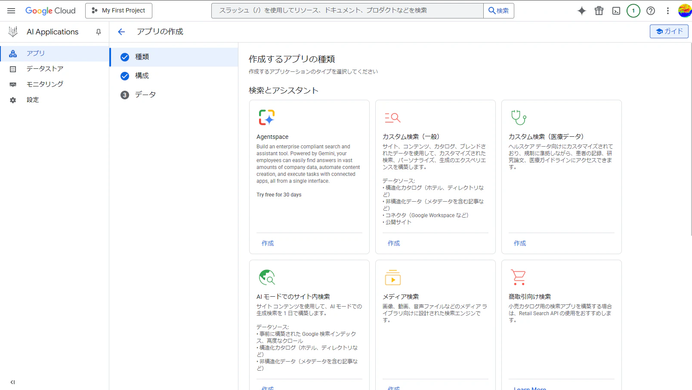
Task: Click 作成 on the Agentspace card
Action: pyautogui.click(x=268, y=243)
